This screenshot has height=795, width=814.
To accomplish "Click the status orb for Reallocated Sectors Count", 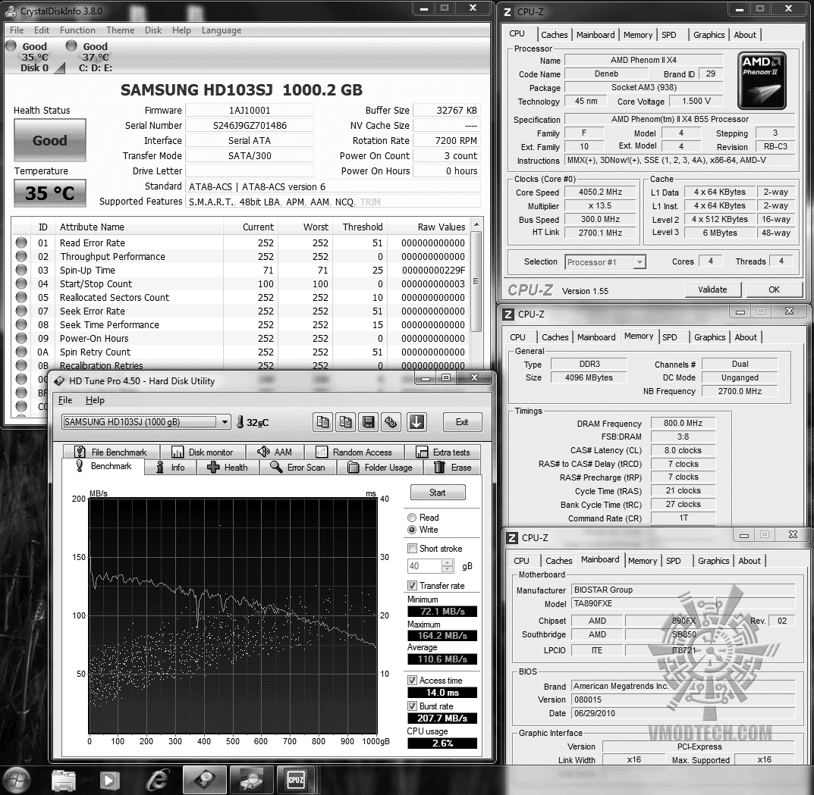I will click(x=21, y=297).
